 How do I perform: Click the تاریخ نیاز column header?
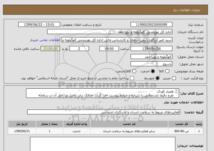[22, 124]
